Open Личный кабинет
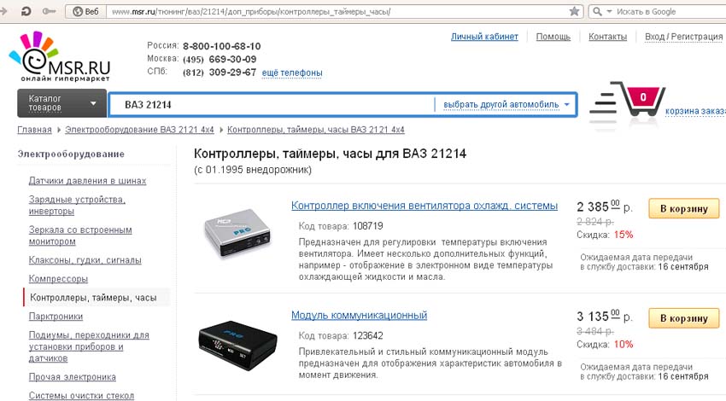The image size is (726, 401). coord(484,37)
